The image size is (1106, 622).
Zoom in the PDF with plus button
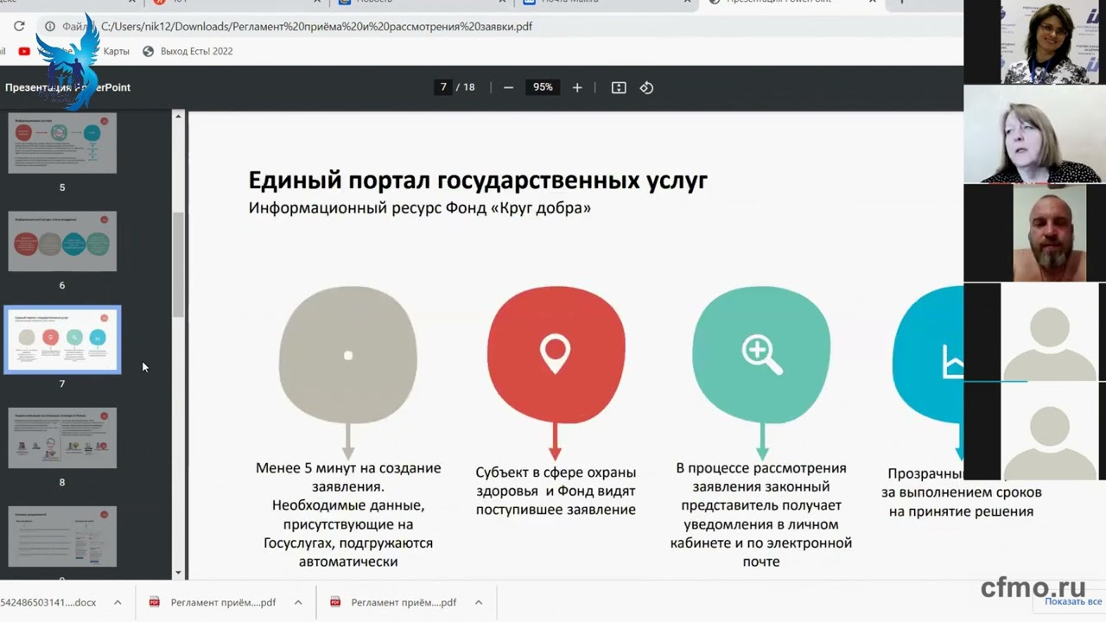[x=577, y=87]
